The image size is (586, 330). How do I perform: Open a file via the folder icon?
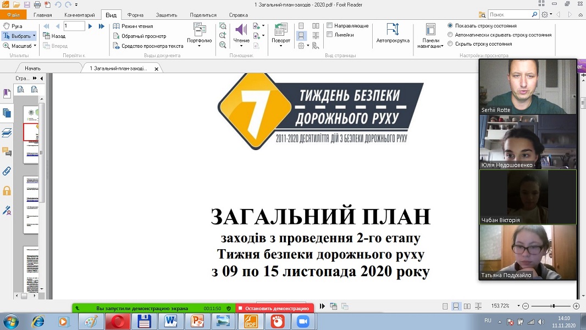(16, 5)
